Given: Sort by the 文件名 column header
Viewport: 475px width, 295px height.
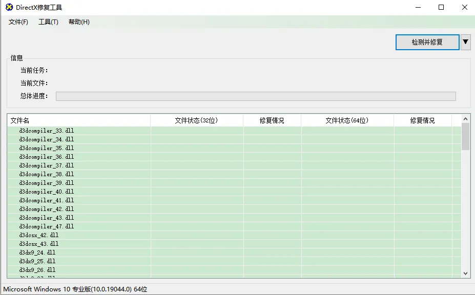Looking at the screenshot, I should coord(79,120).
